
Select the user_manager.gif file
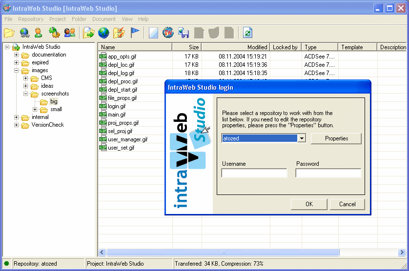click(x=128, y=139)
